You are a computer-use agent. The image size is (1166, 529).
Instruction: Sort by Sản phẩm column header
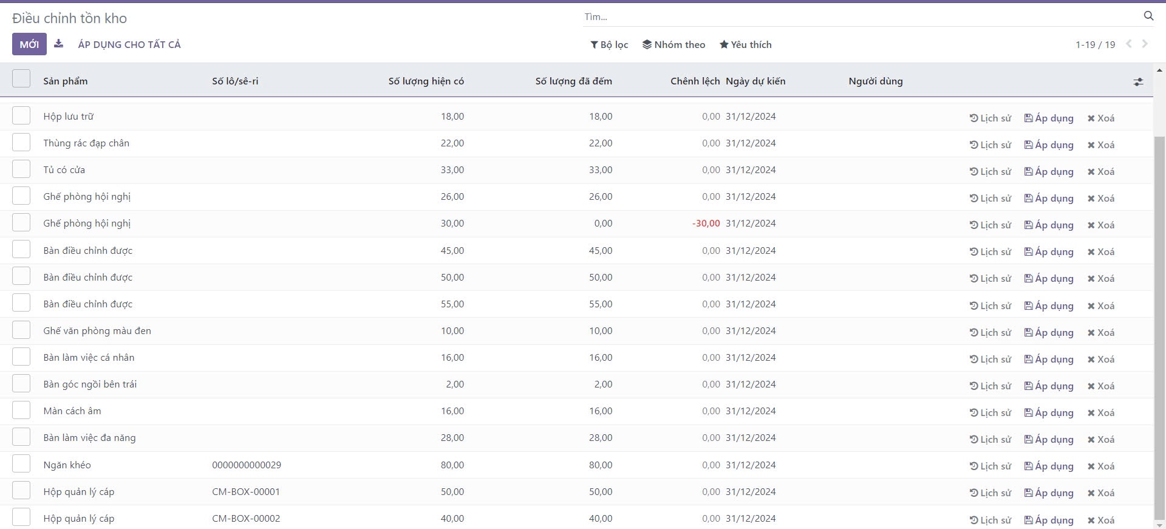click(x=66, y=81)
